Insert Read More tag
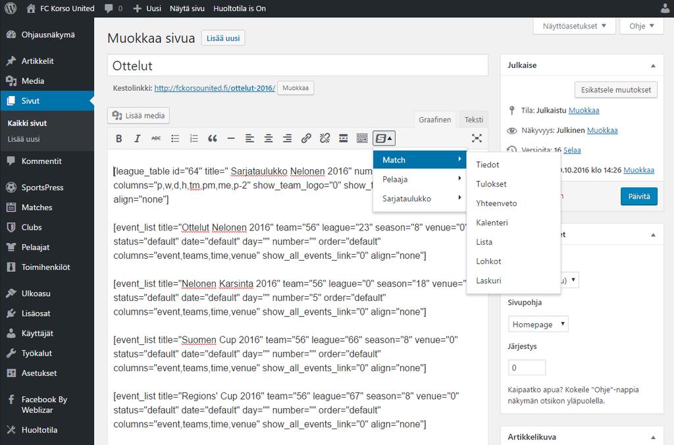 344,138
